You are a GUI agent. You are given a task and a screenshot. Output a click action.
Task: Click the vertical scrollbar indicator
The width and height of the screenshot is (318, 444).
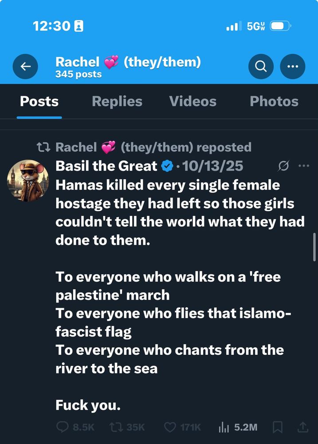pyautogui.click(x=314, y=246)
